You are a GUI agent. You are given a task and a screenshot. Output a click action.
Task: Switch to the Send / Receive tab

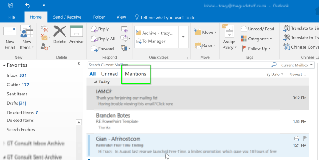coord(67,17)
